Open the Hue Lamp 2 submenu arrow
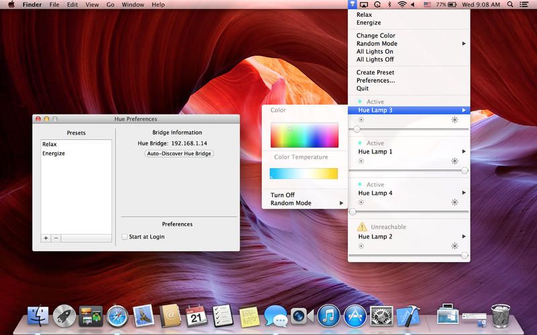 click(464, 237)
